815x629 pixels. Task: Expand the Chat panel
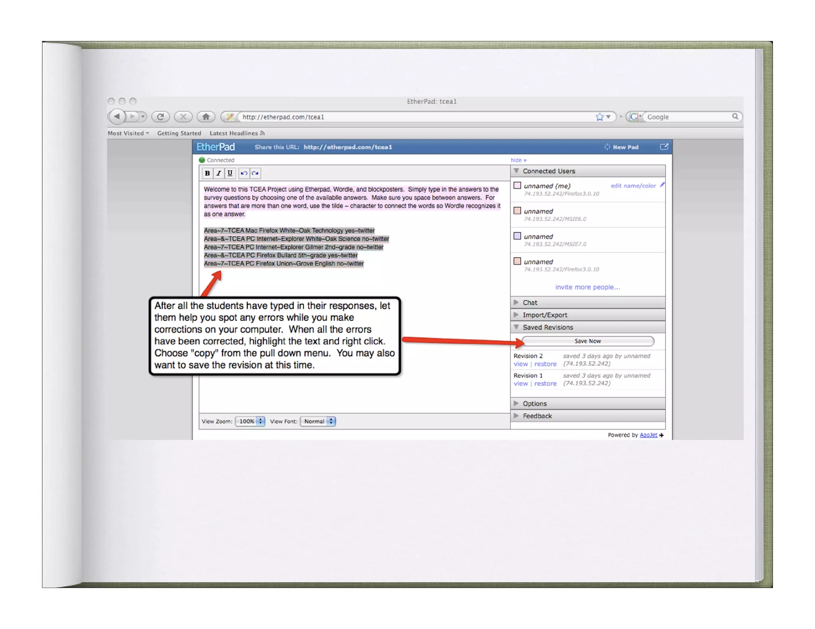[529, 303]
